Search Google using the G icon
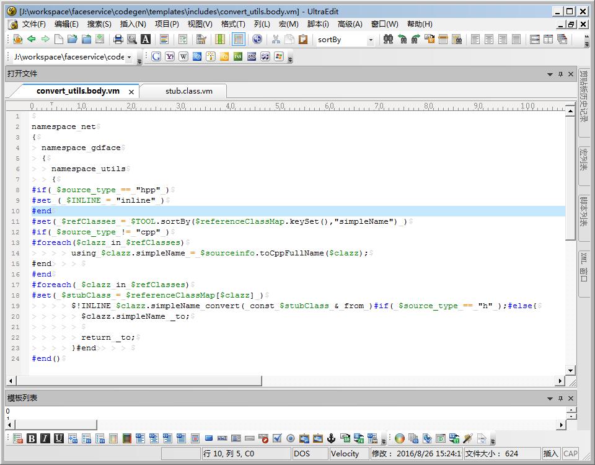The image size is (595, 465). tap(156, 56)
